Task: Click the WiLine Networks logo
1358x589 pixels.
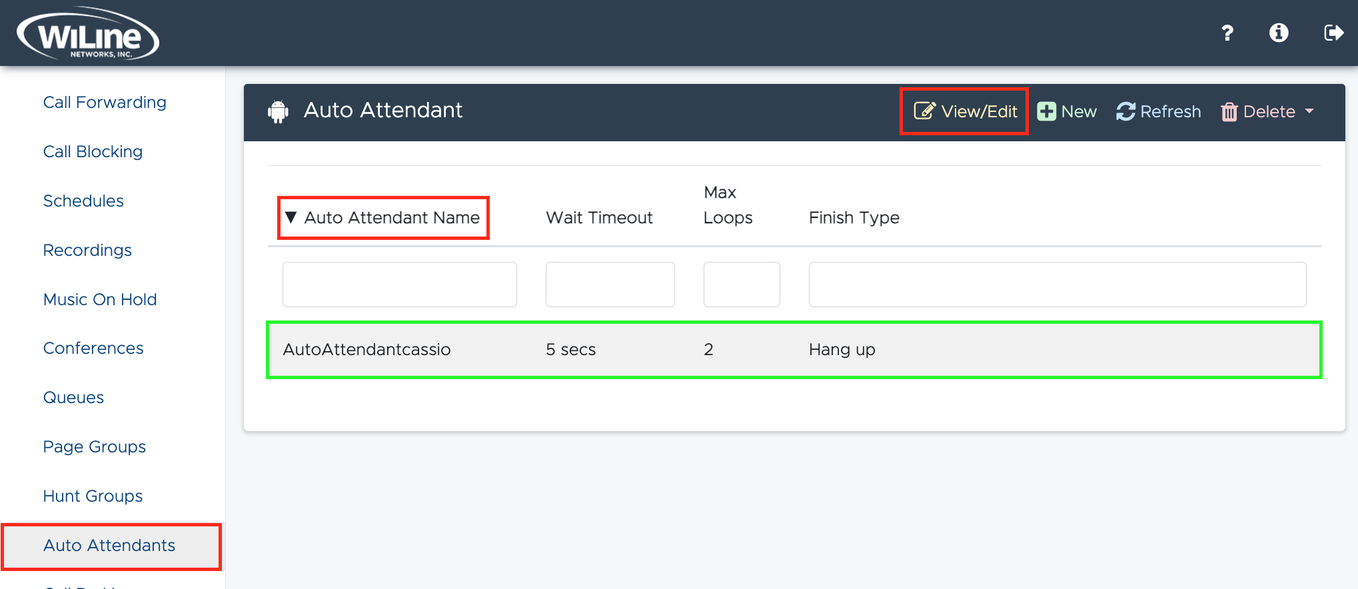Action: pyautogui.click(x=88, y=33)
